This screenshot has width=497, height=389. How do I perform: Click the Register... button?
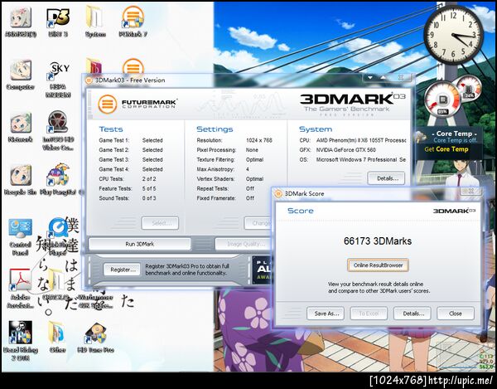(122, 270)
